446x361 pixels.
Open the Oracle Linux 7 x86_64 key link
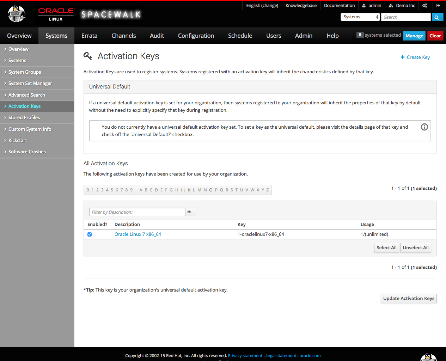[138, 234]
